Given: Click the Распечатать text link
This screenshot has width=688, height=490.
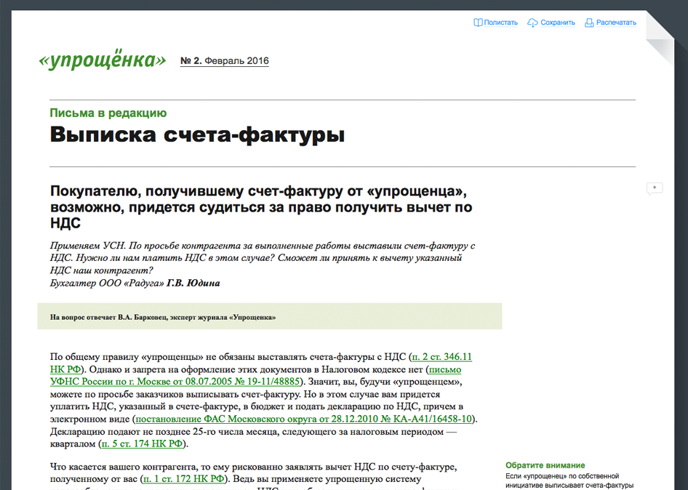Looking at the screenshot, I should (x=616, y=23).
